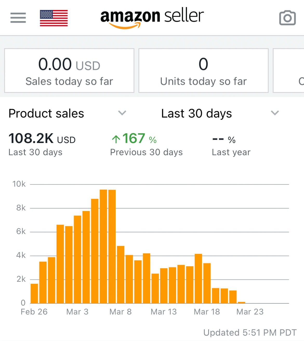Tap the 108.2K USD sales total

(42, 138)
